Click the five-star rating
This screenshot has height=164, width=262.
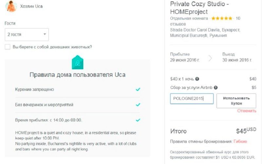point(222,18)
